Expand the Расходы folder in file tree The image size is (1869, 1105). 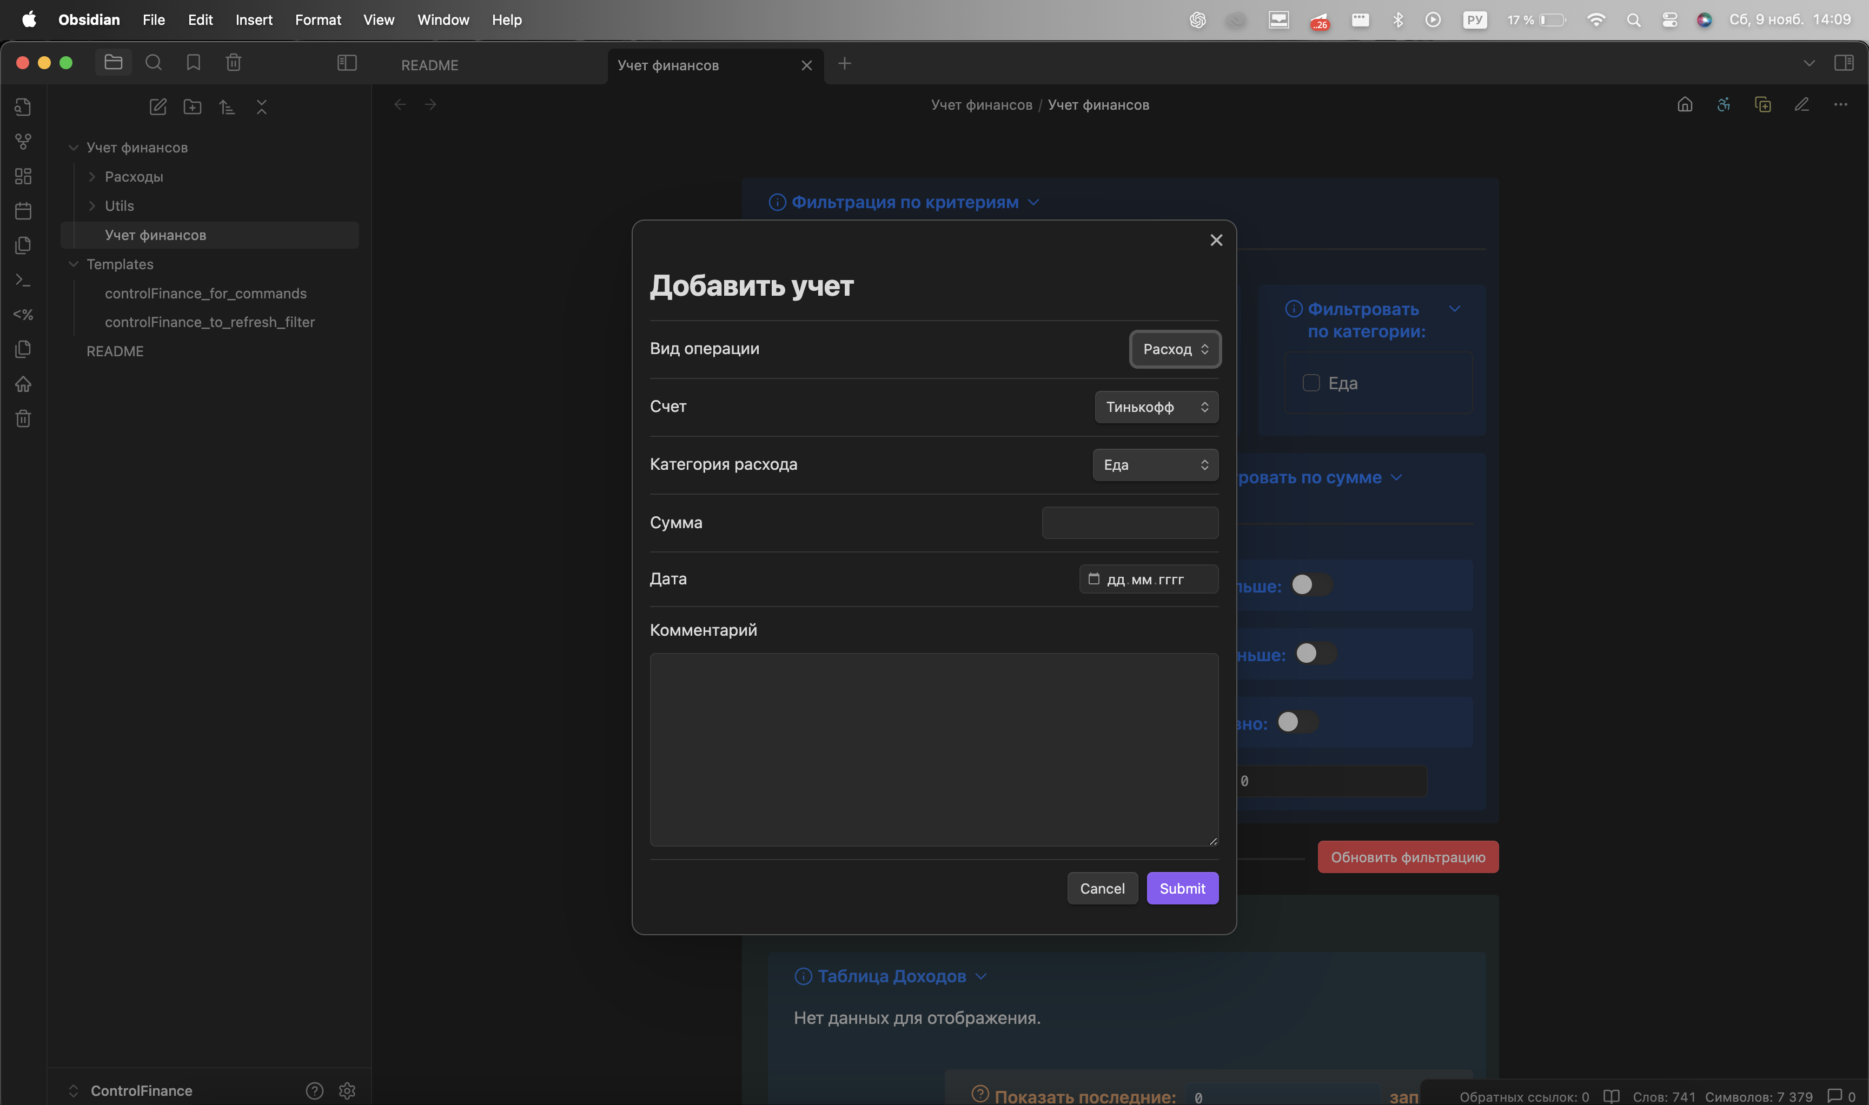pyautogui.click(x=134, y=176)
